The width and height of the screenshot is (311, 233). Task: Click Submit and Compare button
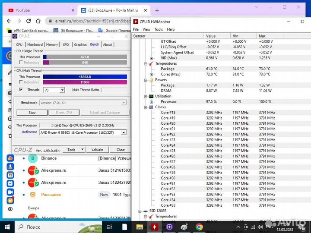click(x=105, y=113)
